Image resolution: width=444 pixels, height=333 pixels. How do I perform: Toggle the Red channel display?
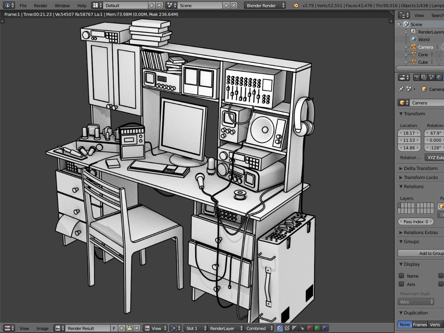point(310,328)
